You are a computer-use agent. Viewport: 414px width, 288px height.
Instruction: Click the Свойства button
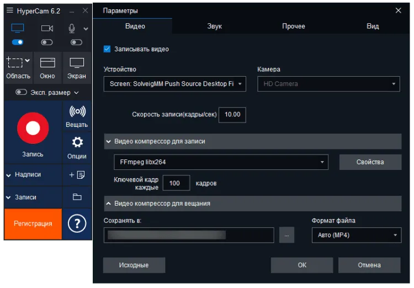370,162
